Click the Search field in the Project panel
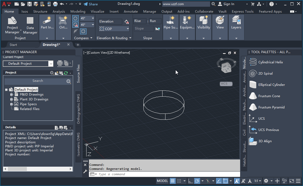Image resolution: width=303 pixels, height=186 pixels. coord(38,81)
